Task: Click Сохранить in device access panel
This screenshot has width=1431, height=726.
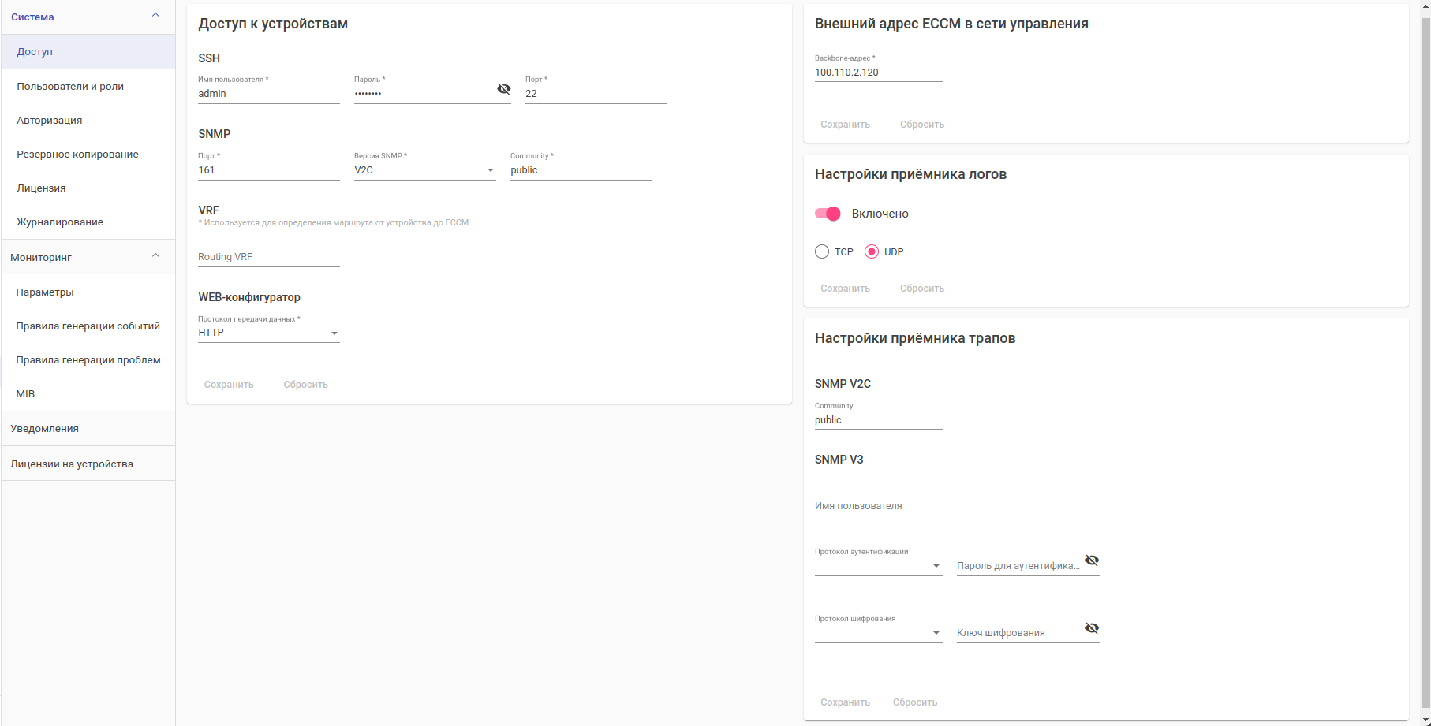Action: [229, 385]
